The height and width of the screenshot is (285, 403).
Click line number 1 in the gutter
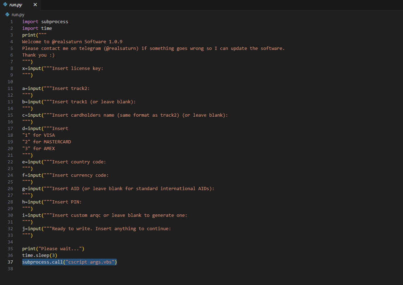click(12, 22)
